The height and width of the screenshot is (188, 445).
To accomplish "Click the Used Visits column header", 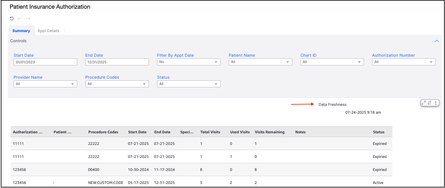I will click(x=240, y=132).
